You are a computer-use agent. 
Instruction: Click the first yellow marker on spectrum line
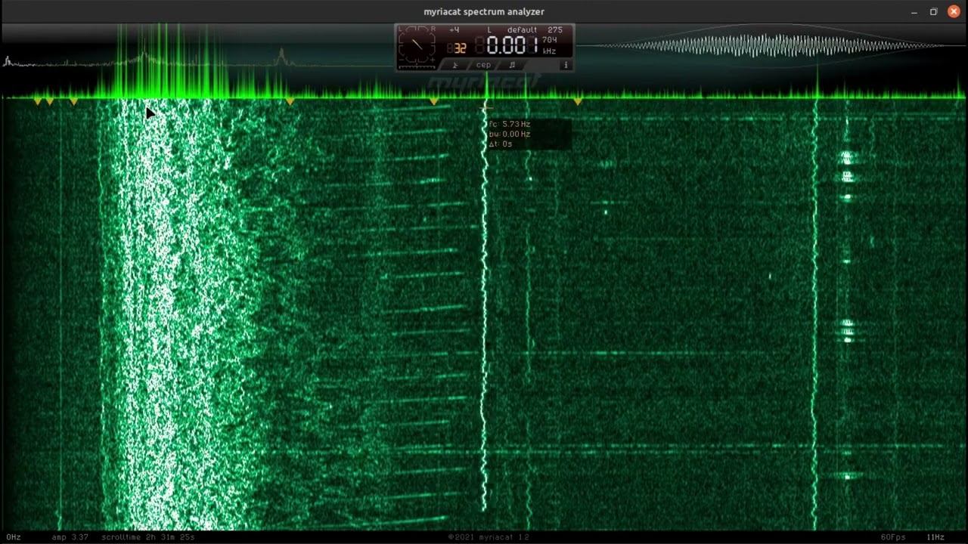(x=38, y=100)
